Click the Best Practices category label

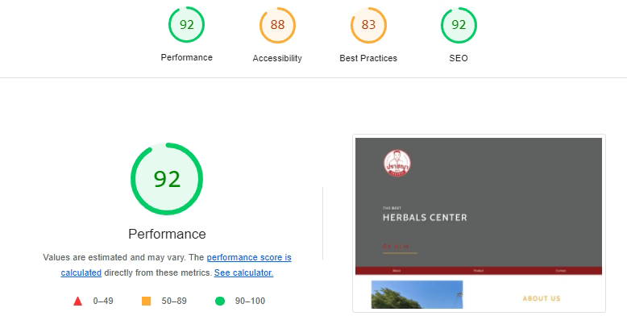point(368,58)
